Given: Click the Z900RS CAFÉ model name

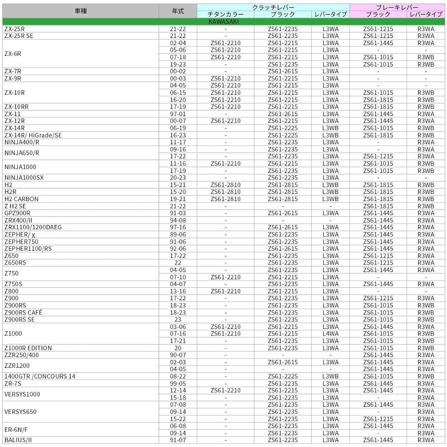Looking at the screenshot, I should coord(23,312).
